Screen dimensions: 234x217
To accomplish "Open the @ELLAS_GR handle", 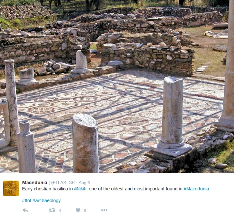I will 62,183.
